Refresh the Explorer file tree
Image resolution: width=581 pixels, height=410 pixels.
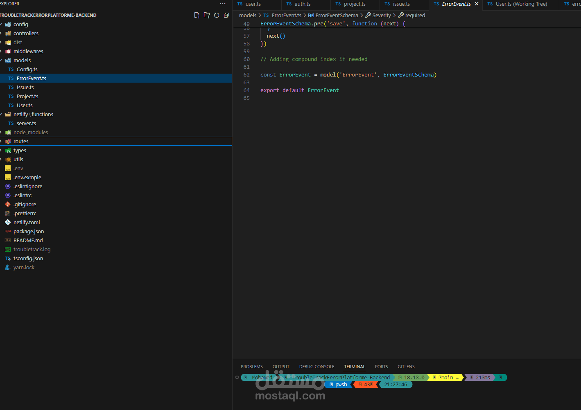coord(217,15)
